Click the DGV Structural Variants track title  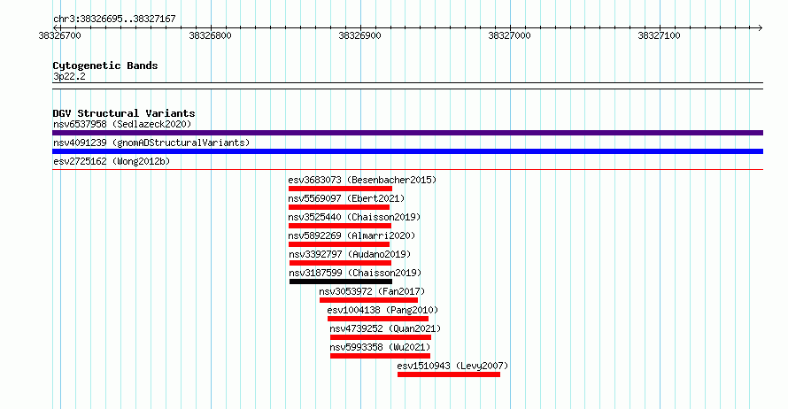[x=124, y=113]
